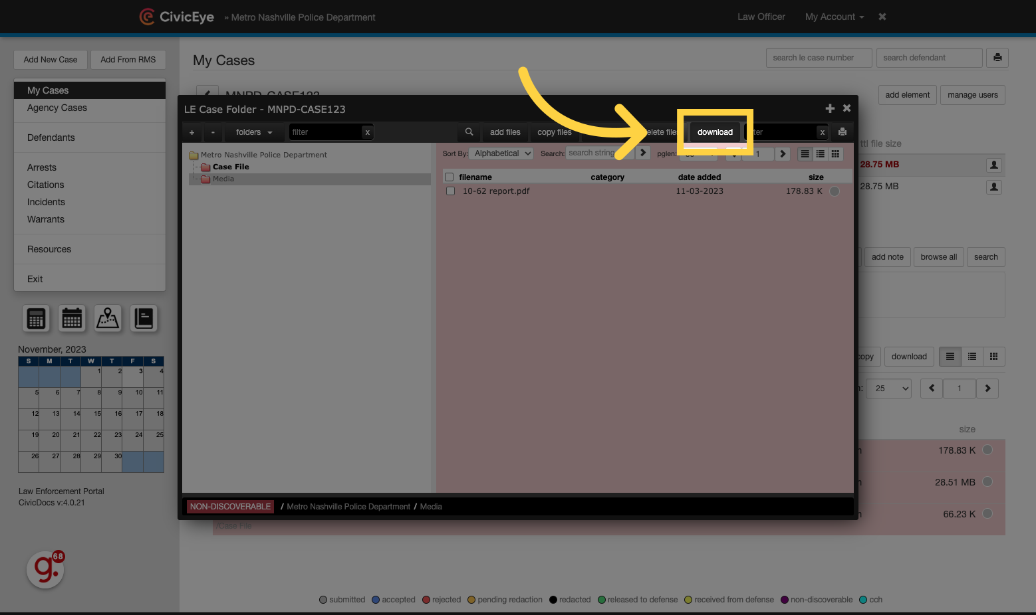Open the g. help widget with 68 badge

click(x=45, y=569)
